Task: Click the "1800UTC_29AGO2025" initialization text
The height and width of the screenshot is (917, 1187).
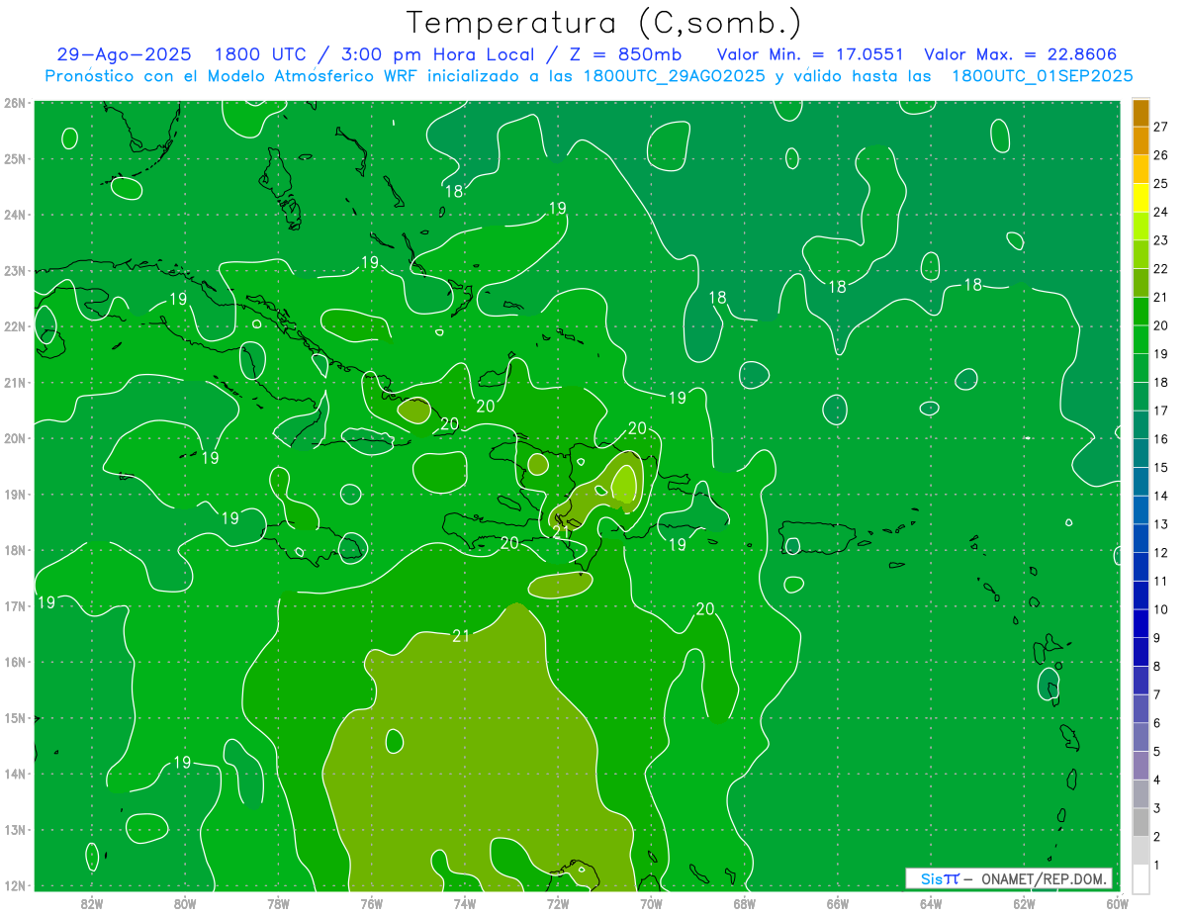Action: click(x=675, y=76)
